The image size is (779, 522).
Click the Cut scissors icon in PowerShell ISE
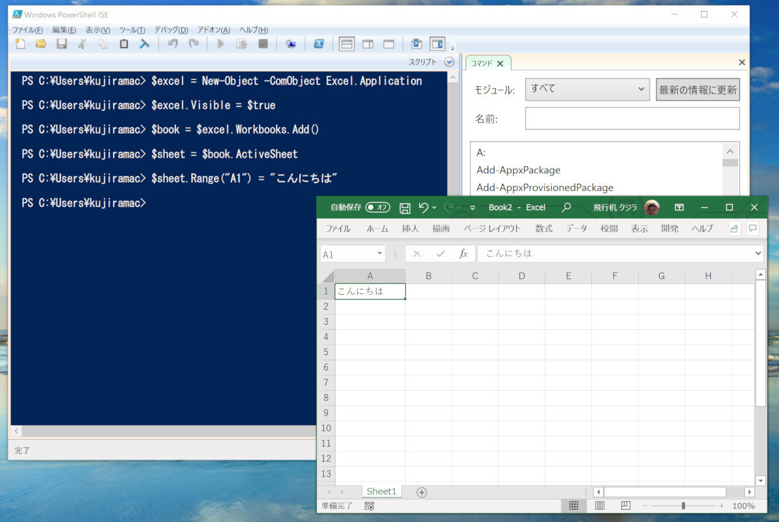click(82, 44)
